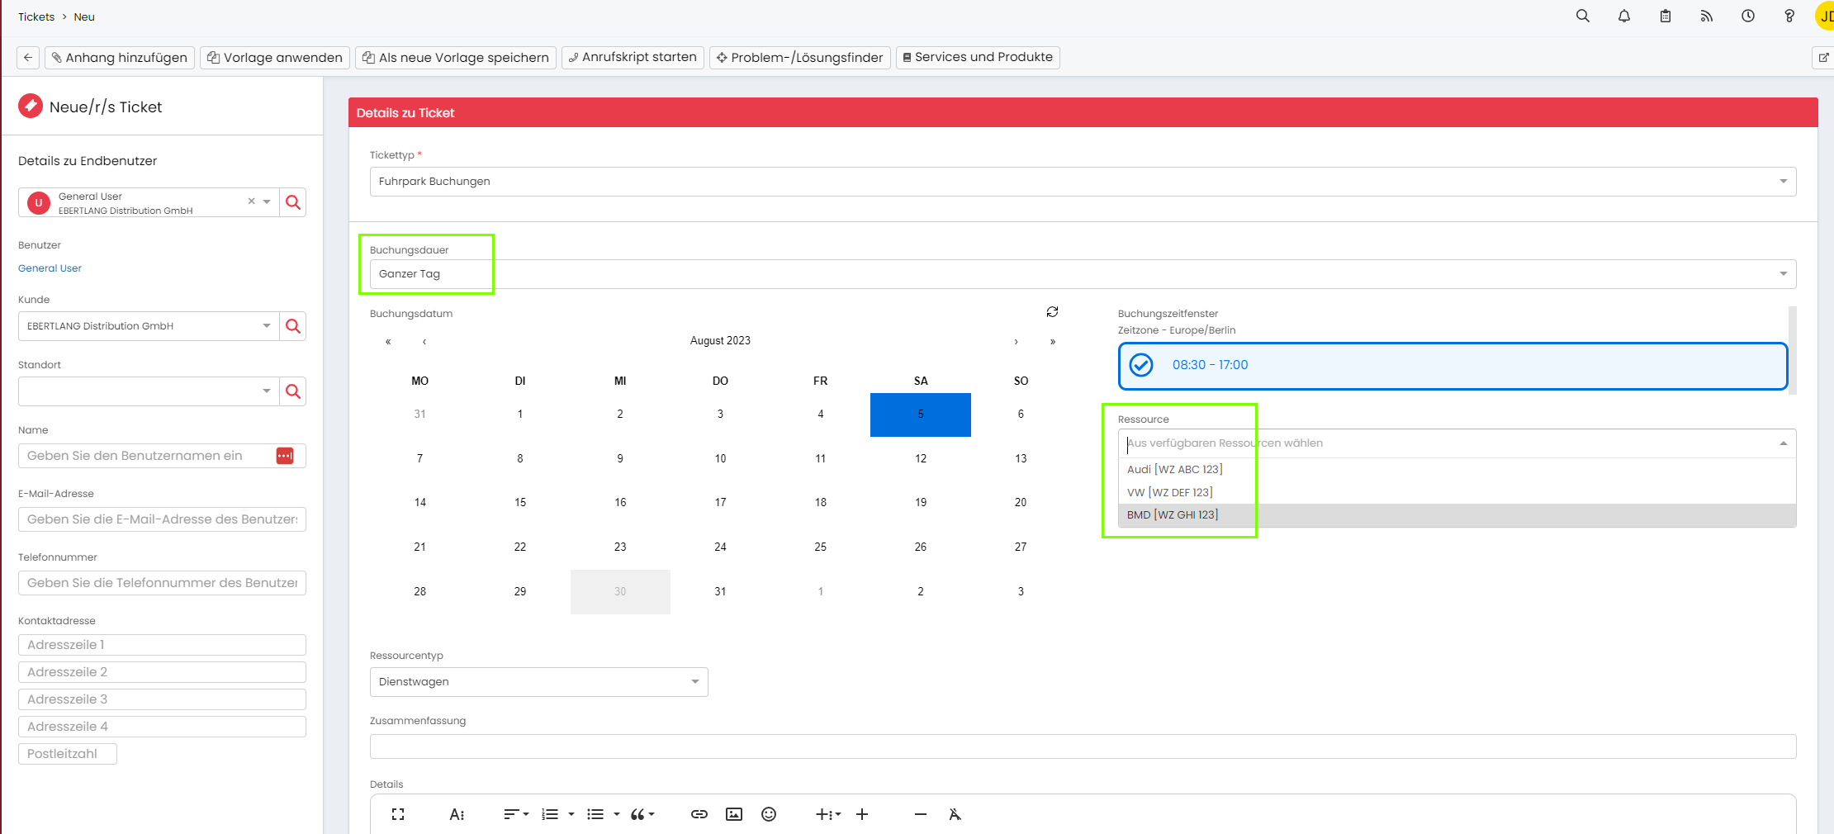The height and width of the screenshot is (834, 1834).
Task: Click the Zusammenfassung input field
Action: click(x=1082, y=746)
